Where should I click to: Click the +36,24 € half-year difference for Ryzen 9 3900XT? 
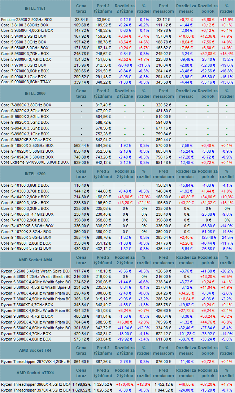(208, 316)
